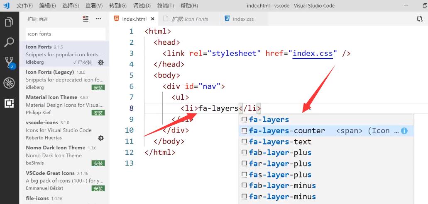This screenshot has width=428, height=204.
Task: Open the 调试(D) menu
Action: point(142,5)
